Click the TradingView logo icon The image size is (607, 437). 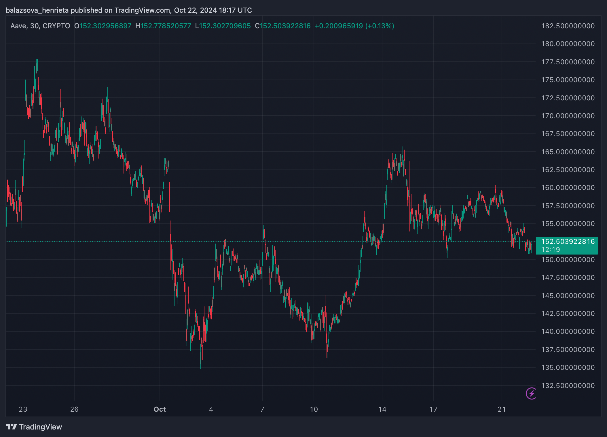(12, 427)
